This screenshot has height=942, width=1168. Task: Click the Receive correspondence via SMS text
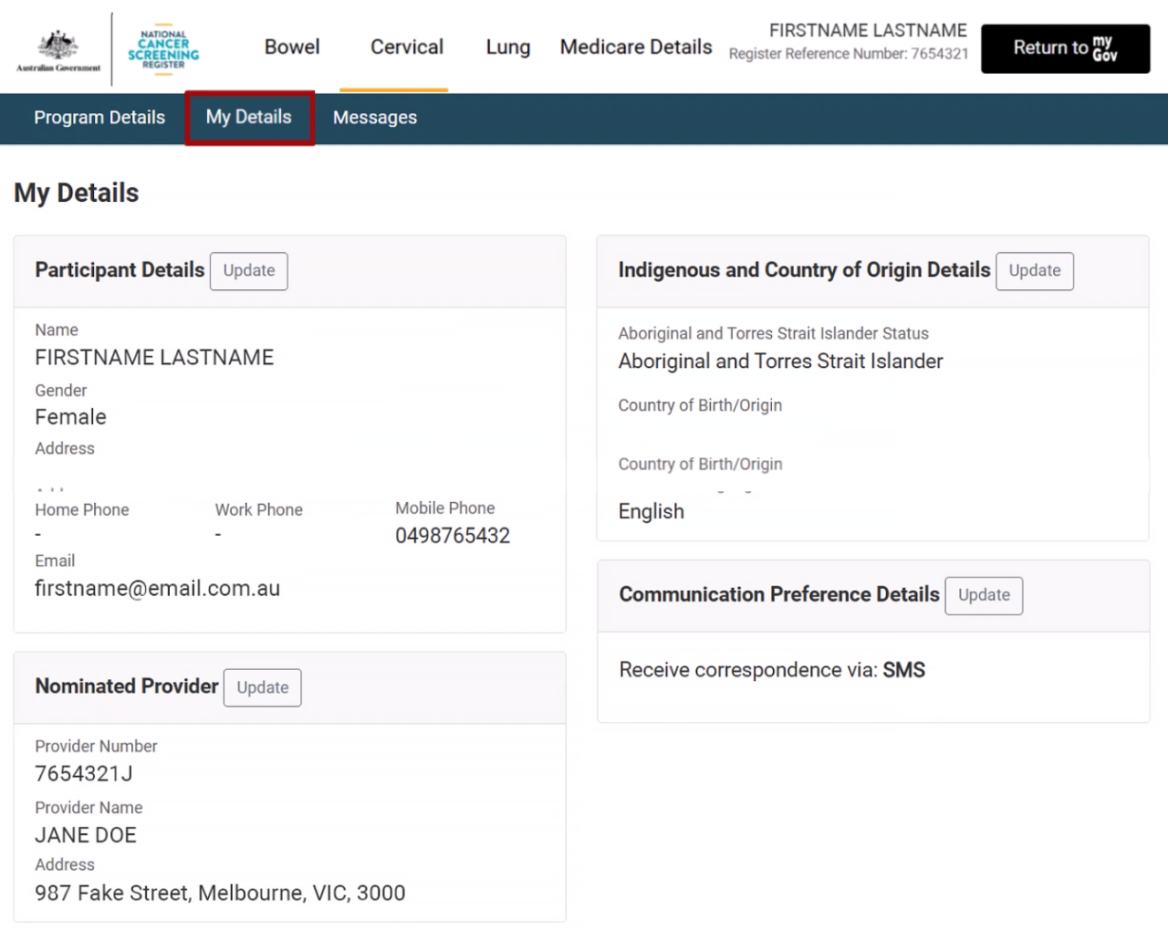pos(772,670)
